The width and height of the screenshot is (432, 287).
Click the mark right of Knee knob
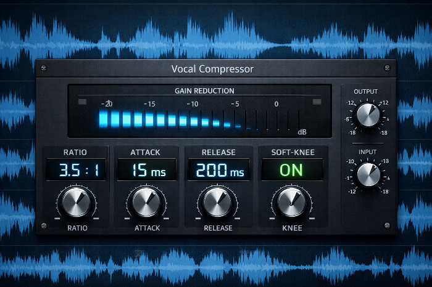point(312,219)
